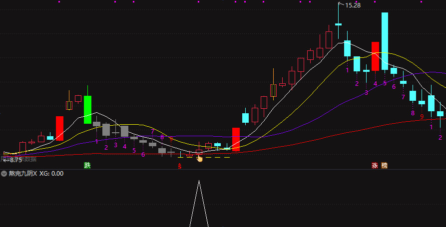The height and width of the screenshot is (227, 446).
Task: Select the bright green candlestick
Action: click(87, 110)
